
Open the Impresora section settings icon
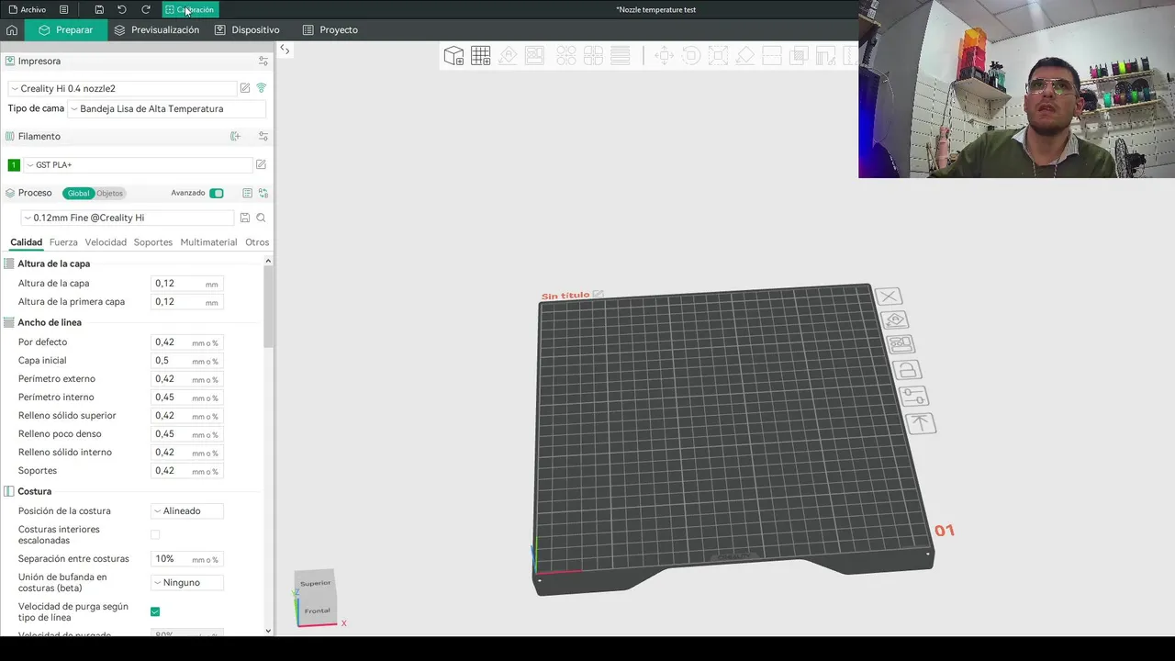pos(263,61)
